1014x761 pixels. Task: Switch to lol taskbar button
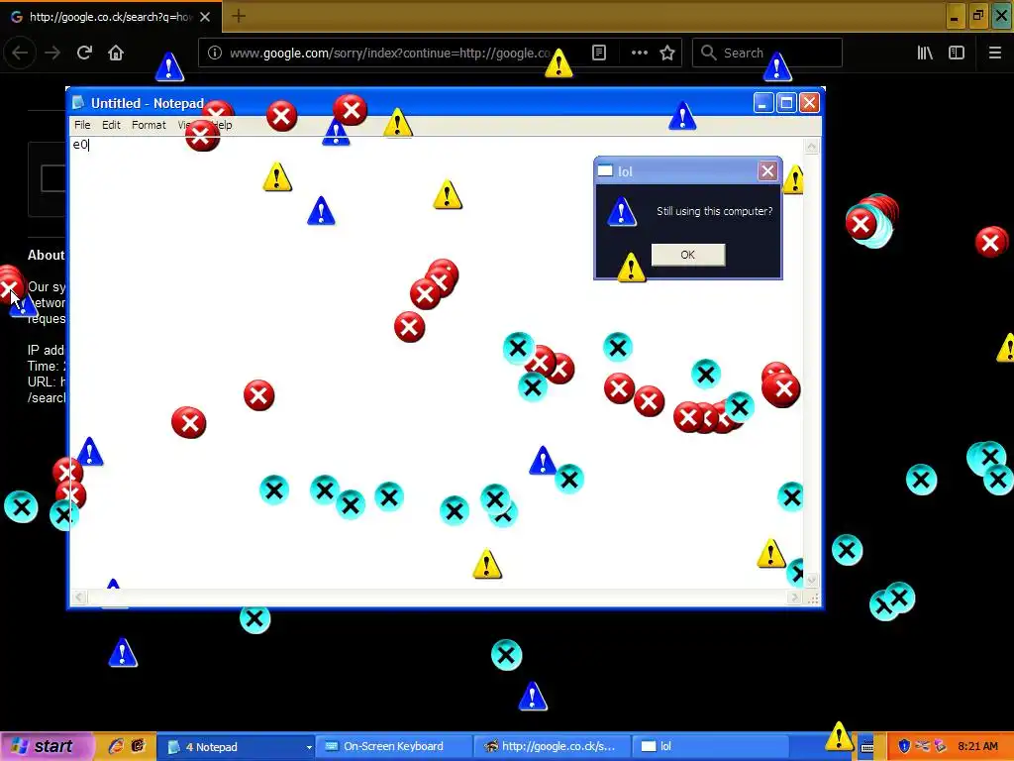(709, 747)
